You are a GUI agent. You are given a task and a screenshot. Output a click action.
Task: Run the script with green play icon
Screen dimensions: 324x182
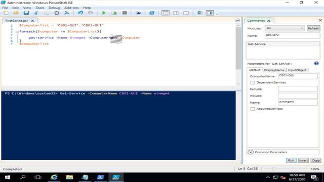(104, 13)
